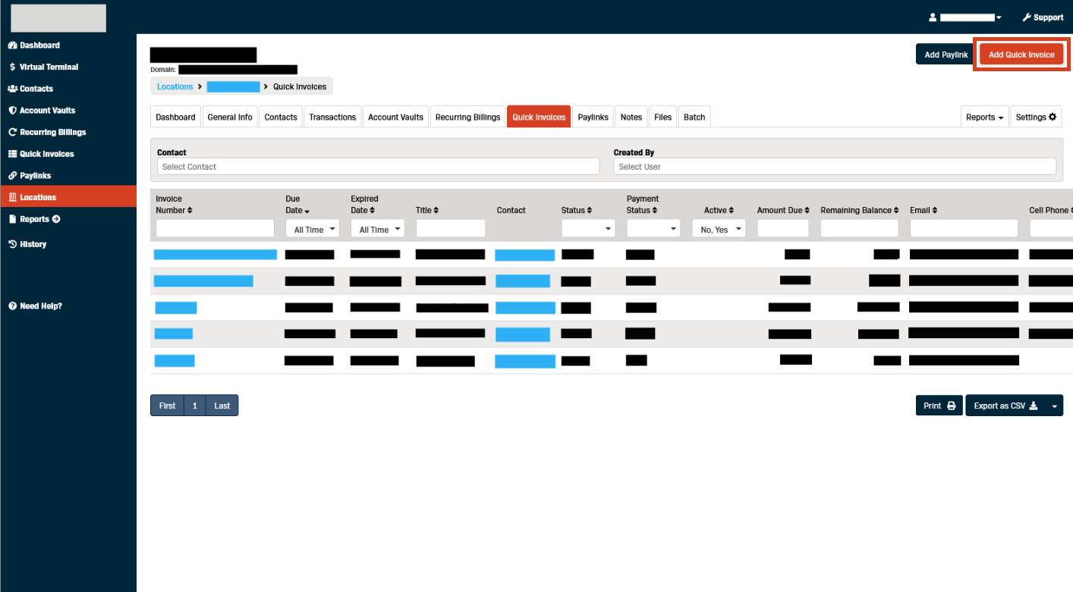Viewport: 1073px width, 592px height.
Task: Switch to the Dashboard tab
Action: [175, 117]
